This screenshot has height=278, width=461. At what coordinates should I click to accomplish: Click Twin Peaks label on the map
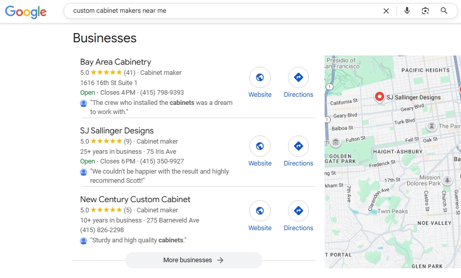coord(392,211)
